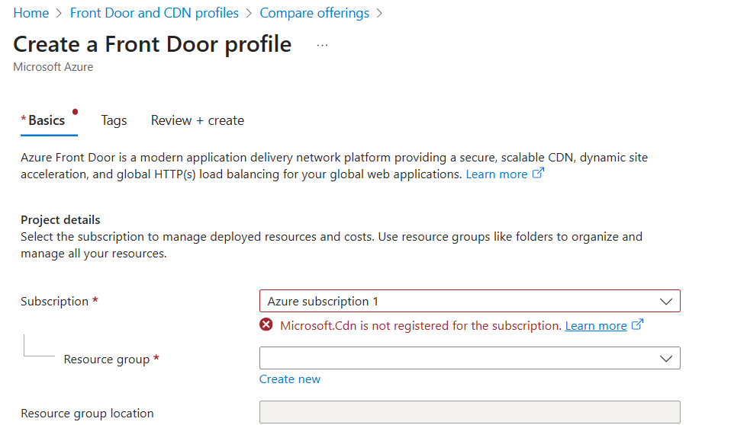Click the Resource group label
Viewport: 747px width, 425px height.
[x=107, y=359]
